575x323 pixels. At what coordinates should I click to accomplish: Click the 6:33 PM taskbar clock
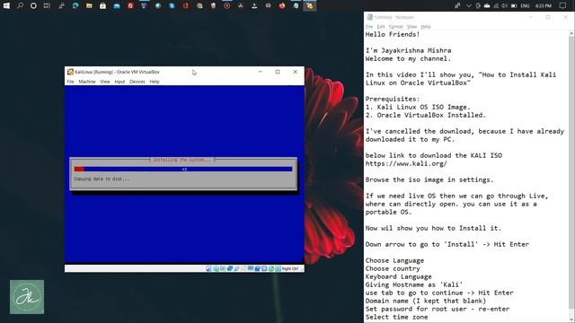pyautogui.click(x=544, y=5)
